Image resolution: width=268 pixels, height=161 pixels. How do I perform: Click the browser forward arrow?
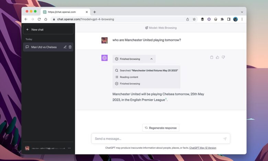33,19
